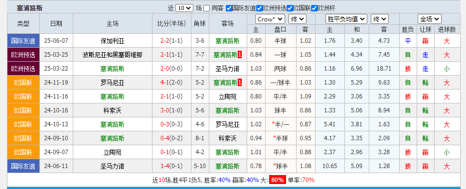
Task: Click the 角球 column header
Action: click(200, 23)
